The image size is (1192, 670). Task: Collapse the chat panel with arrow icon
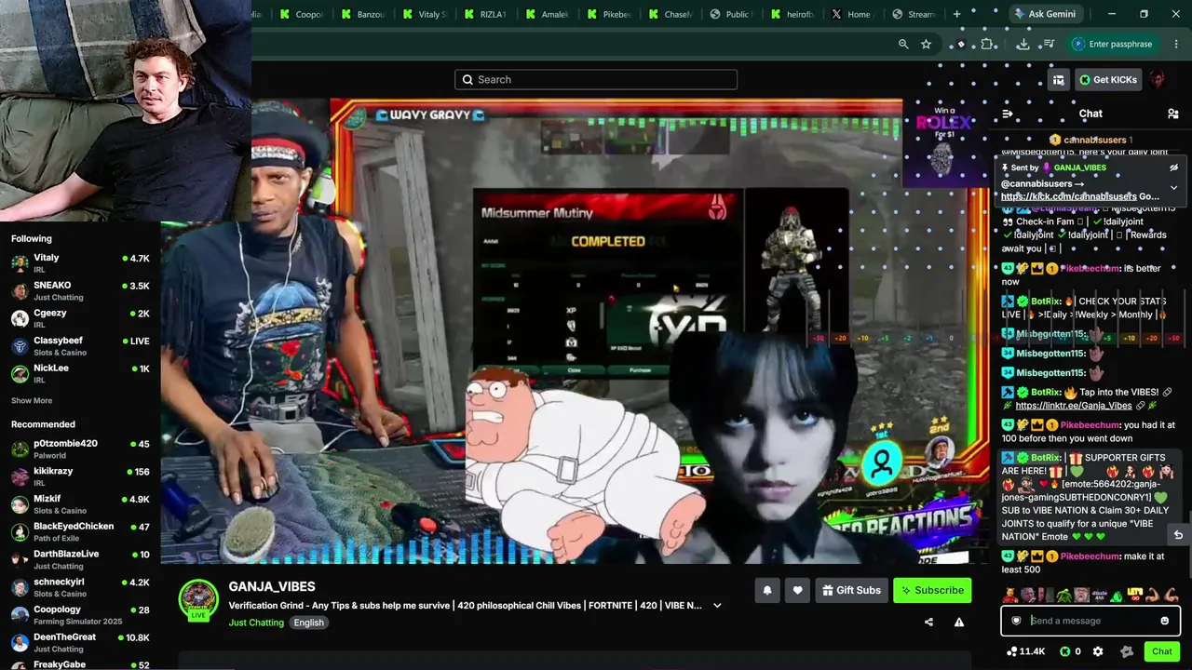click(x=1007, y=114)
